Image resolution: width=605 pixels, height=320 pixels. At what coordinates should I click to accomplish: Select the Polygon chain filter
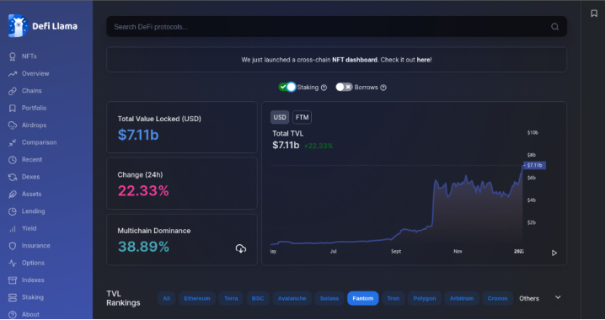coord(425,298)
